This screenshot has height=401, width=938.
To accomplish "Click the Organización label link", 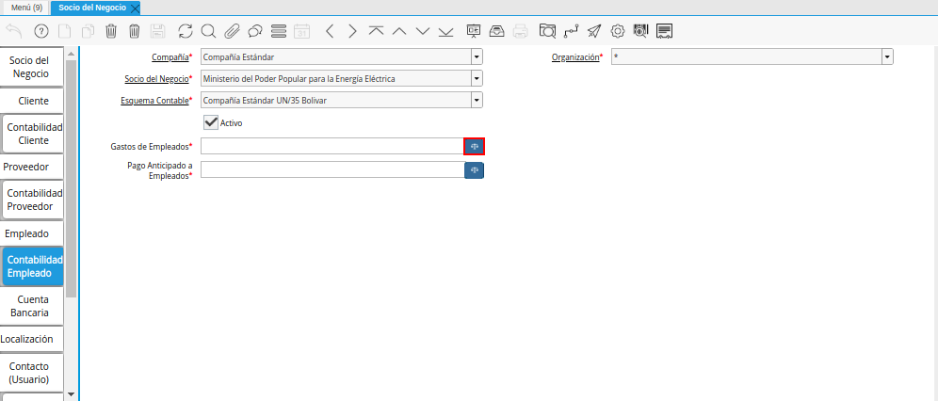I will [575, 57].
